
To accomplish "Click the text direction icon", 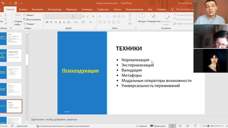I will pyautogui.click(x=130, y=15).
